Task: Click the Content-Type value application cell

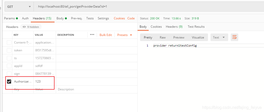Action: point(45,43)
